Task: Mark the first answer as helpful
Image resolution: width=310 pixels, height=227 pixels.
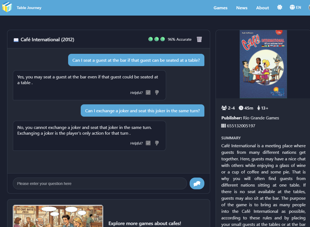Action: 148,92
